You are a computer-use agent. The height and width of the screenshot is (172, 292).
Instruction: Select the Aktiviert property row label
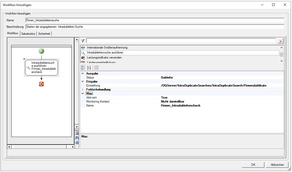[x=91, y=97]
